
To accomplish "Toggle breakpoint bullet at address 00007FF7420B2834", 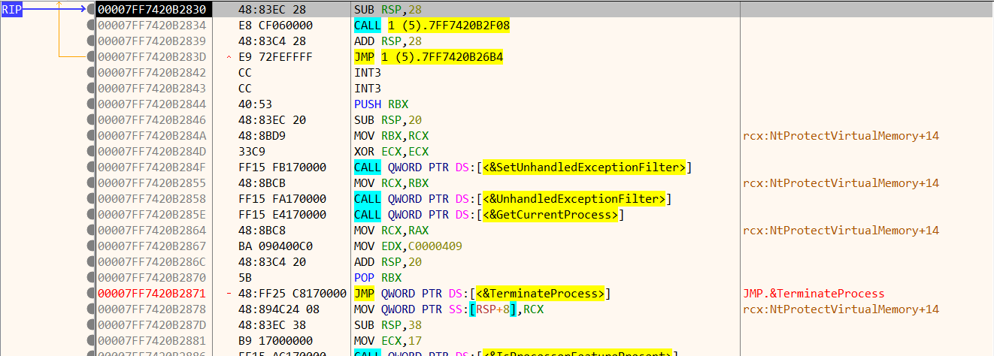I will pos(91,26).
